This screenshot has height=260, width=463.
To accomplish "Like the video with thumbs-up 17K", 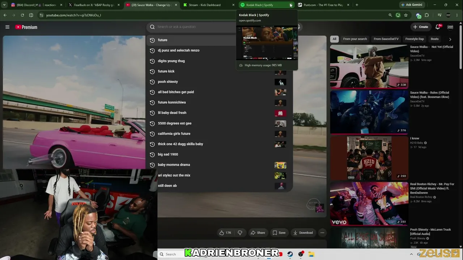I will (x=225, y=233).
